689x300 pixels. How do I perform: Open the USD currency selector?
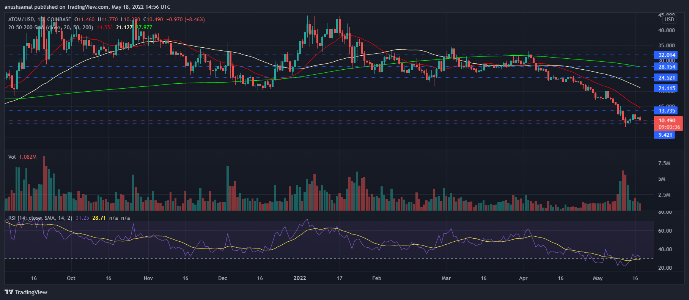(x=669, y=19)
